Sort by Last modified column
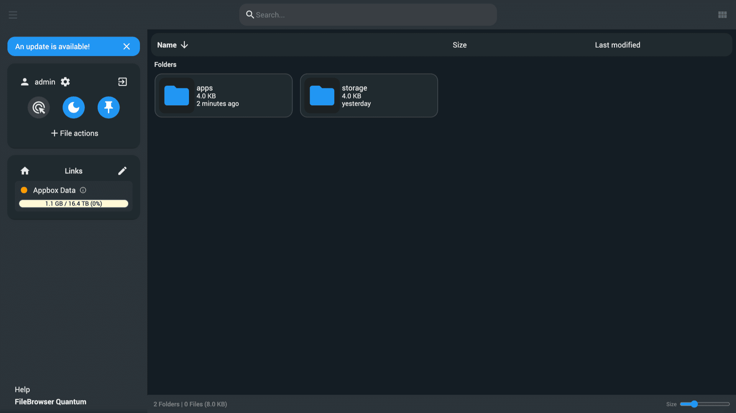The image size is (736, 413). tap(618, 45)
